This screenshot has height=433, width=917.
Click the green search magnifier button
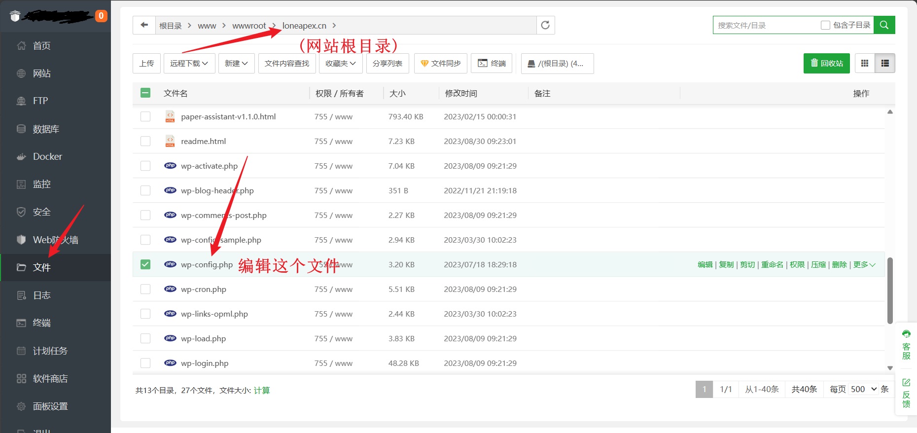[x=884, y=25]
